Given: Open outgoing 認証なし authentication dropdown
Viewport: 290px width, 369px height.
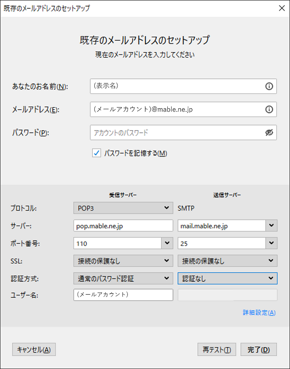Looking at the screenshot, I should tap(227, 278).
